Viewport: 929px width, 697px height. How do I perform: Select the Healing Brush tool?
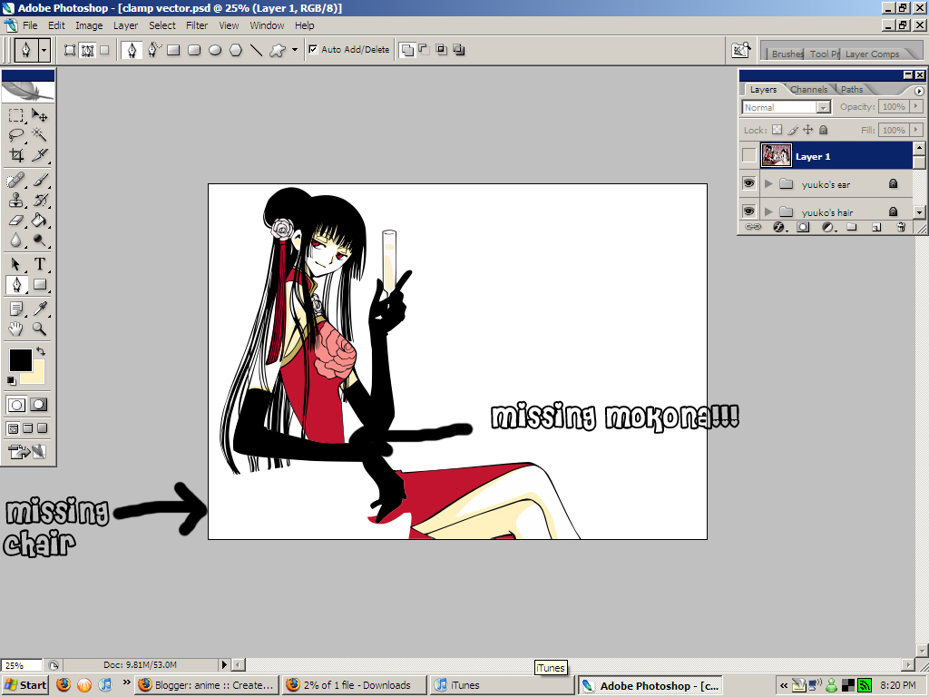click(16, 180)
